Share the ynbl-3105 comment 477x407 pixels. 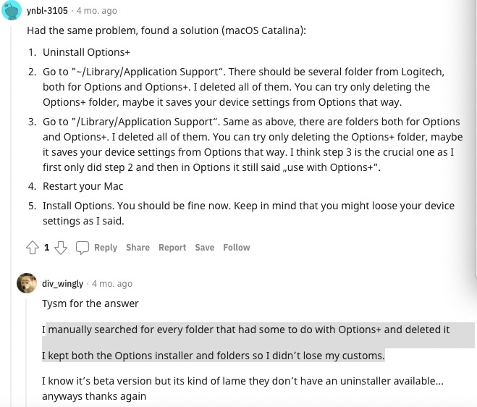pyautogui.click(x=138, y=248)
